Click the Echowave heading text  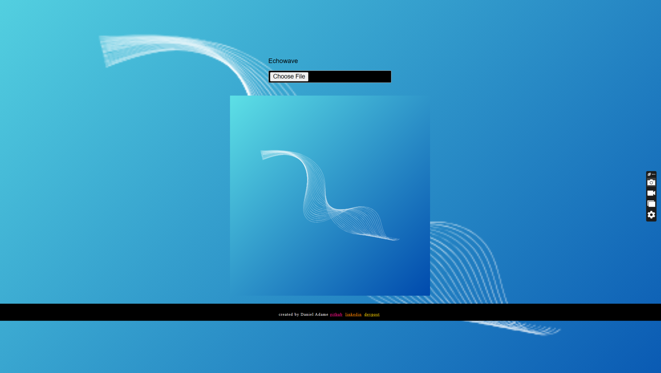tap(283, 61)
